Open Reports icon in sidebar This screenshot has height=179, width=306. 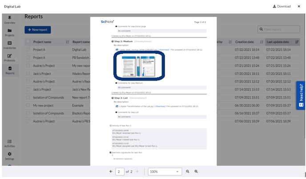pyautogui.click(x=10, y=69)
